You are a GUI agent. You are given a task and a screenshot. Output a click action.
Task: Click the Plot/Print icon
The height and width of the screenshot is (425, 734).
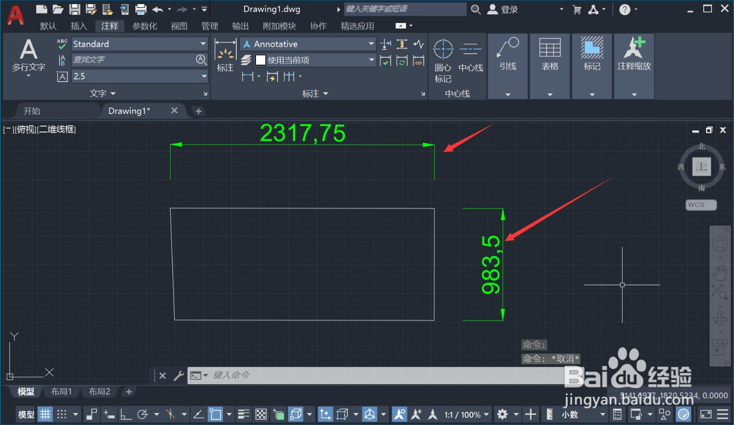click(141, 9)
